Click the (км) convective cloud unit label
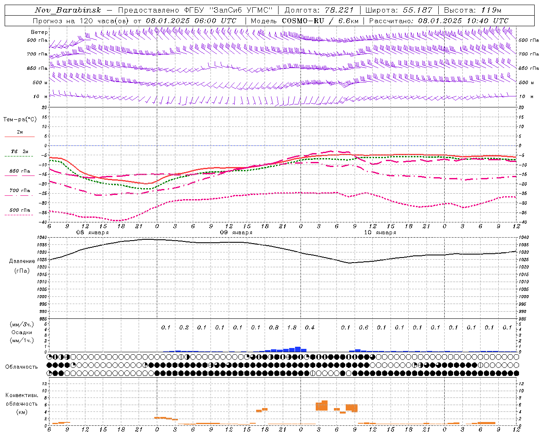The height and width of the screenshot is (433, 541). (22, 412)
